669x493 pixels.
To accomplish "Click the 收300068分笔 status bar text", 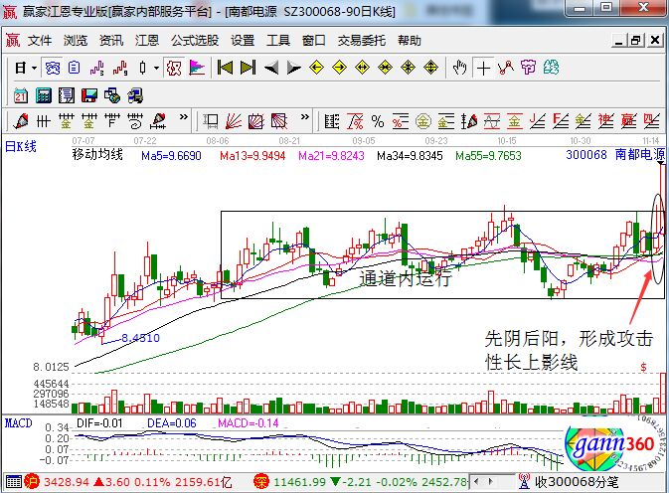I will tap(576, 483).
